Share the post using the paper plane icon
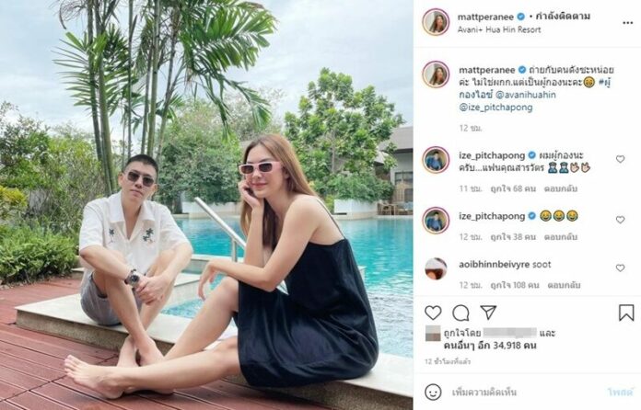The height and width of the screenshot is (410, 641). tap(488, 312)
